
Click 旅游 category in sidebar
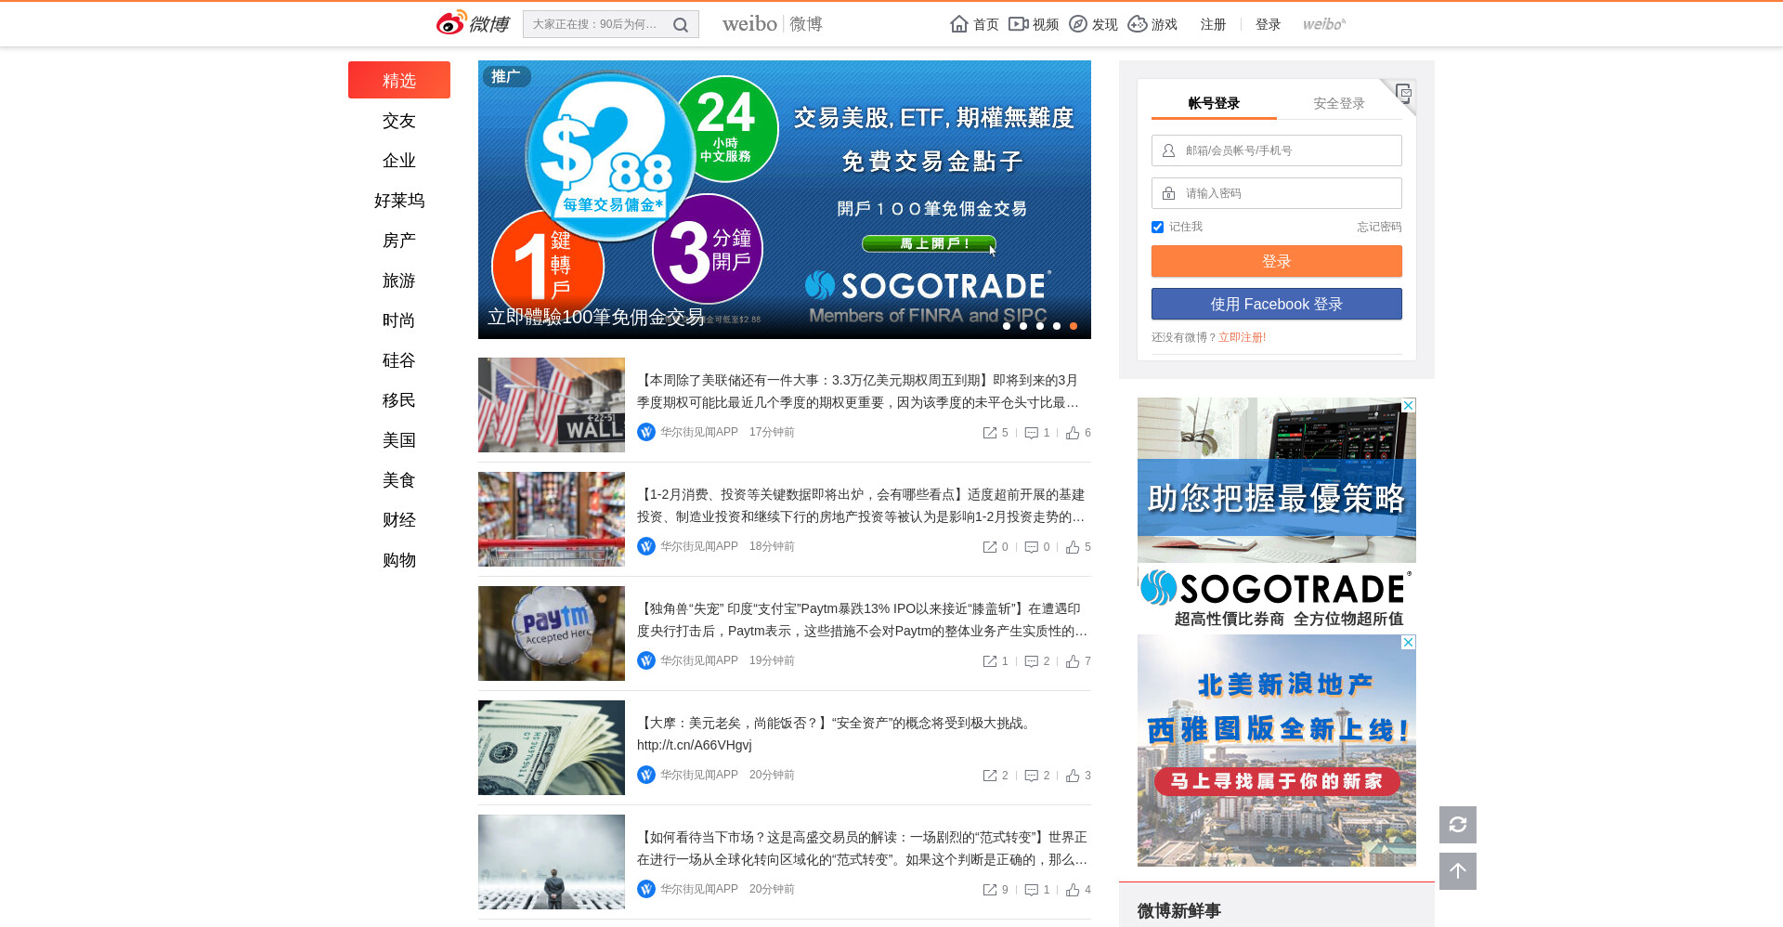[x=399, y=281]
